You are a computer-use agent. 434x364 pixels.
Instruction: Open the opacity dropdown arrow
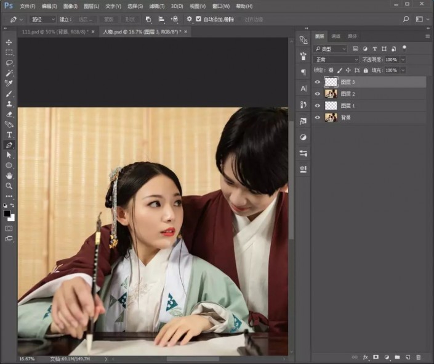(x=403, y=59)
